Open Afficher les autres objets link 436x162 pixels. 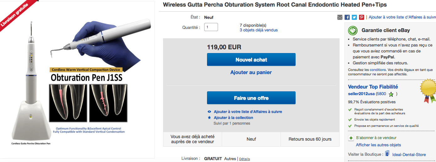pyautogui.click(x=378, y=145)
